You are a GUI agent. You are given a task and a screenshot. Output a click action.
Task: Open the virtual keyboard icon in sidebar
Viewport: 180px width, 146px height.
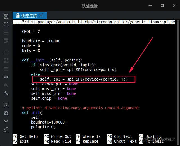(x=6, y=77)
